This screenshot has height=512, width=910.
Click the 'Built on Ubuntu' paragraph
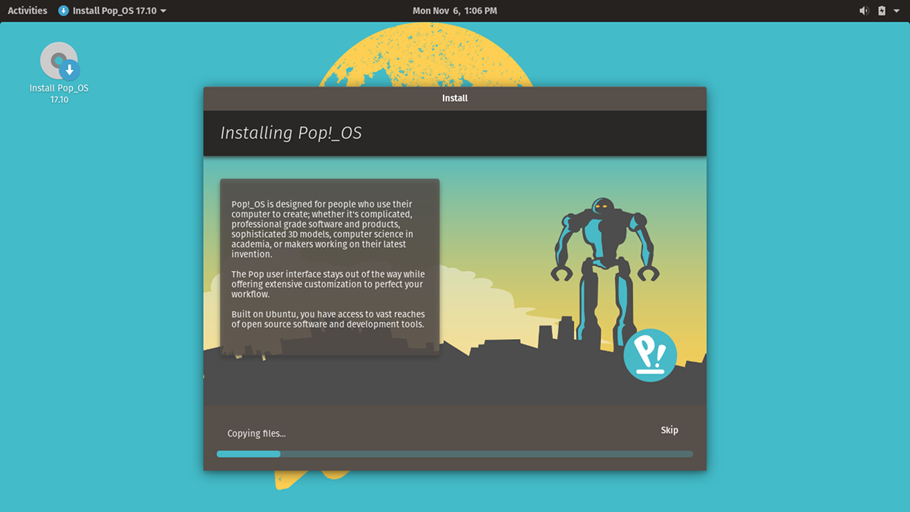328,319
